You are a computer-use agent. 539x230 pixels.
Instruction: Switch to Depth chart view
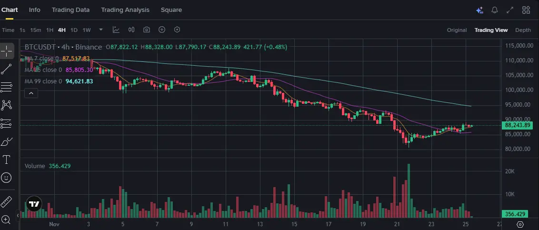523,30
